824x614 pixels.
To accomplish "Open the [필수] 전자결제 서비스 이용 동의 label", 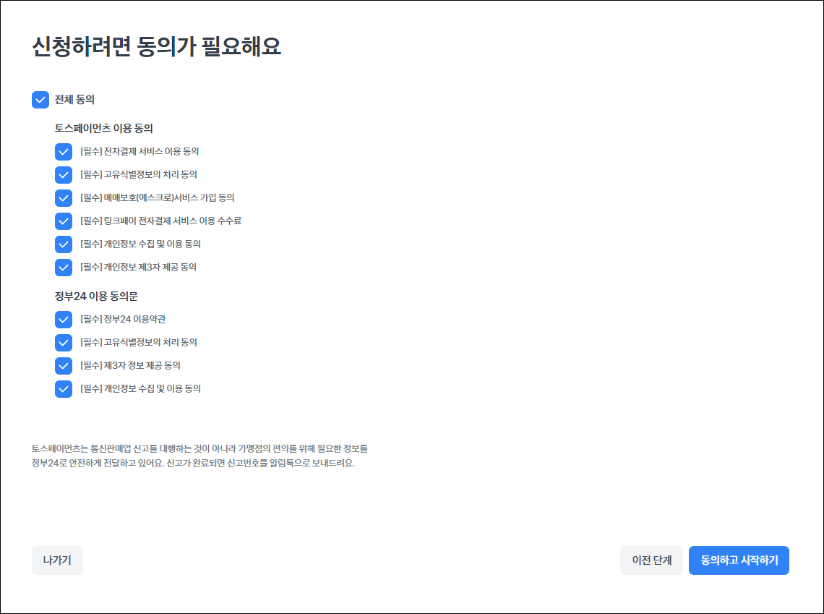I will tap(140, 151).
